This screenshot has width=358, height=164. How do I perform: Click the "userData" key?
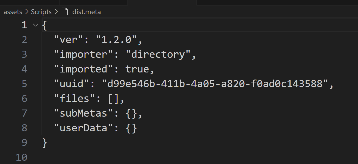pyautogui.click(x=84, y=128)
